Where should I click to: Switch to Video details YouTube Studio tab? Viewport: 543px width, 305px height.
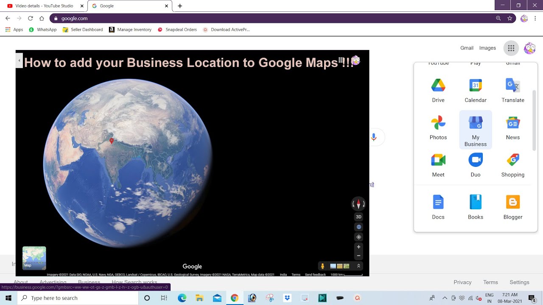click(x=45, y=6)
